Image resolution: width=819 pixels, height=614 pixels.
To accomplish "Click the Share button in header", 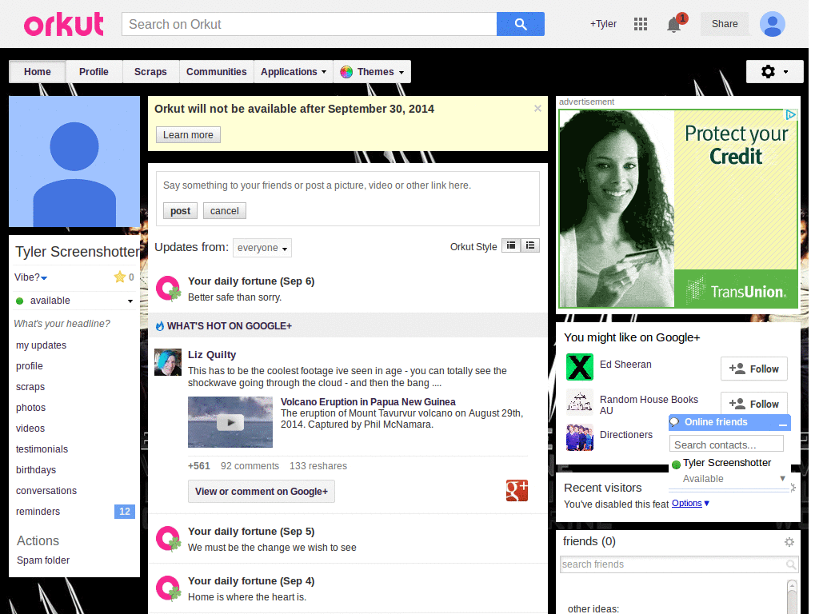I will (725, 24).
